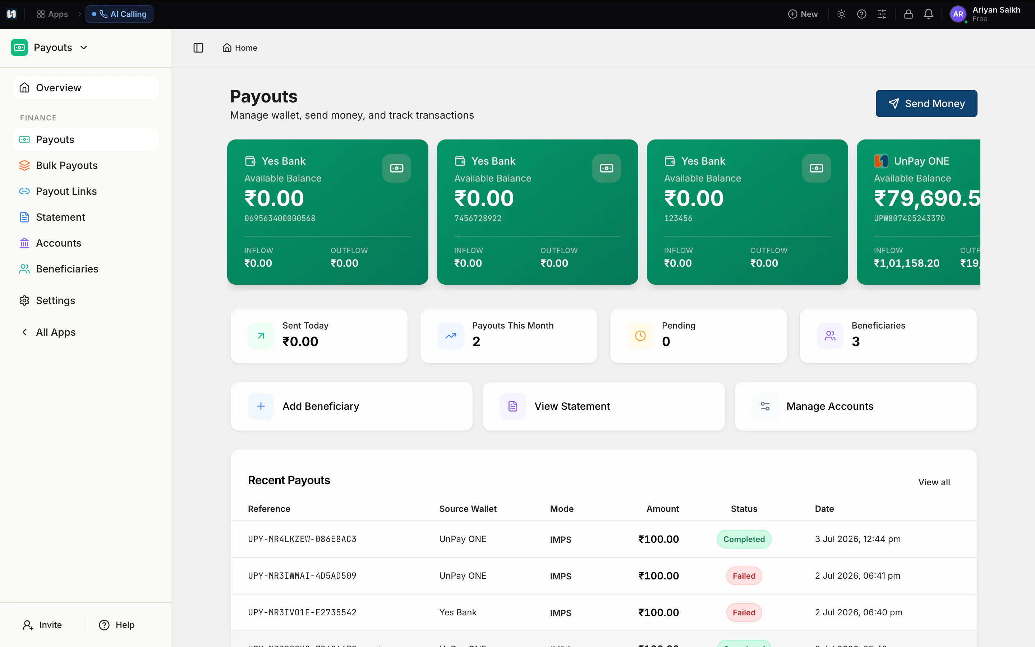Click the cash icon on Yes Bank 7456728922 card
The width and height of the screenshot is (1035, 647).
click(x=607, y=168)
